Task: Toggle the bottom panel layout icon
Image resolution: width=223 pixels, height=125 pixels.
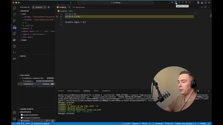Action: [202, 2]
